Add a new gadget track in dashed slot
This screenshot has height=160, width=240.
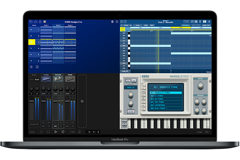(82, 101)
